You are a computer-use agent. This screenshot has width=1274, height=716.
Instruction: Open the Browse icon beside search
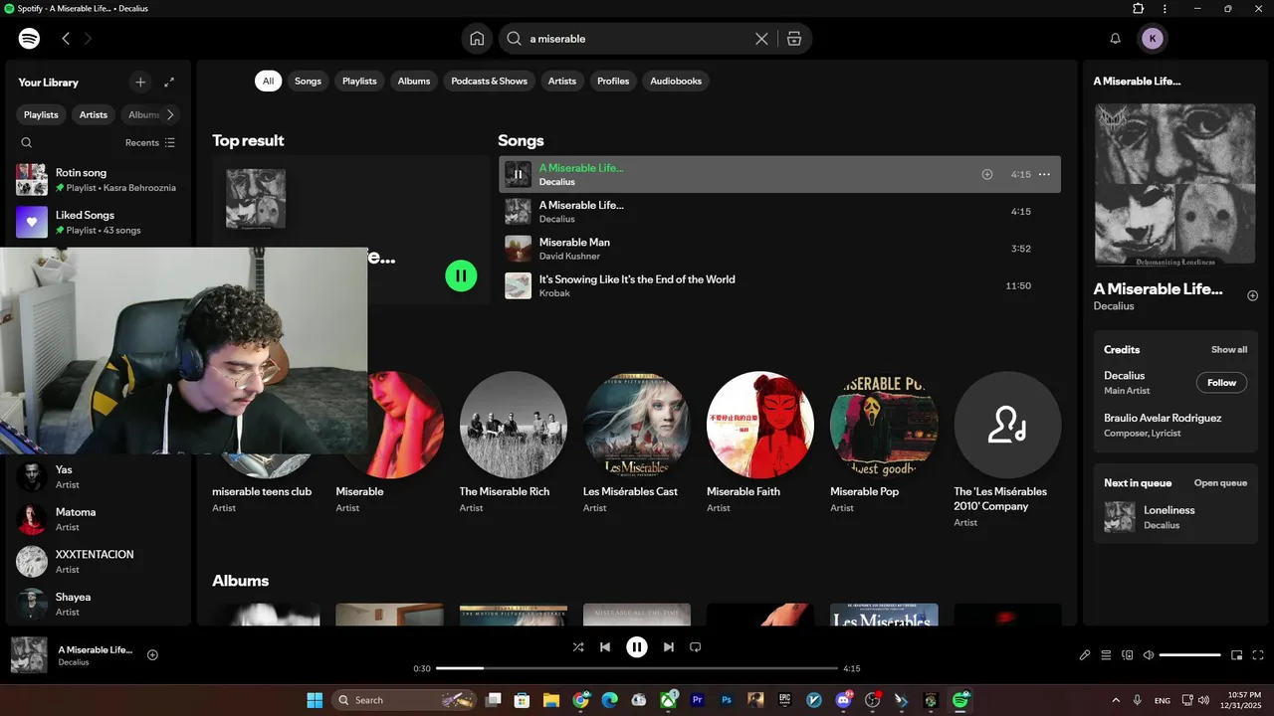tap(793, 39)
